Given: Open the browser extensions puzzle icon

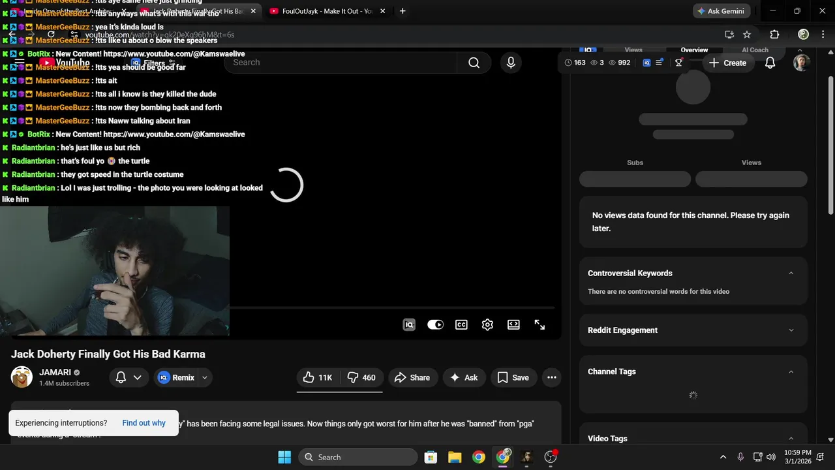Looking at the screenshot, I should (x=774, y=34).
